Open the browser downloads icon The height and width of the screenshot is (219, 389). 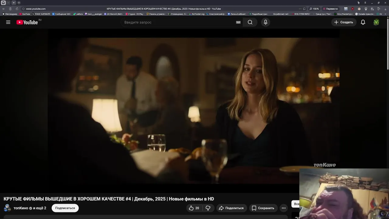385,9
